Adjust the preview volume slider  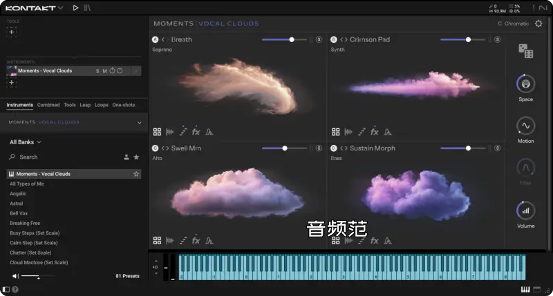[38, 276]
